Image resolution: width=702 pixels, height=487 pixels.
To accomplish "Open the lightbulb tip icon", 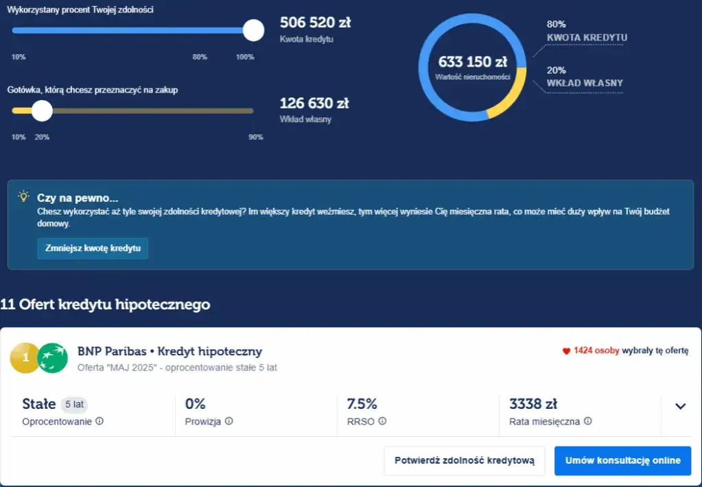I will (23, 197).
